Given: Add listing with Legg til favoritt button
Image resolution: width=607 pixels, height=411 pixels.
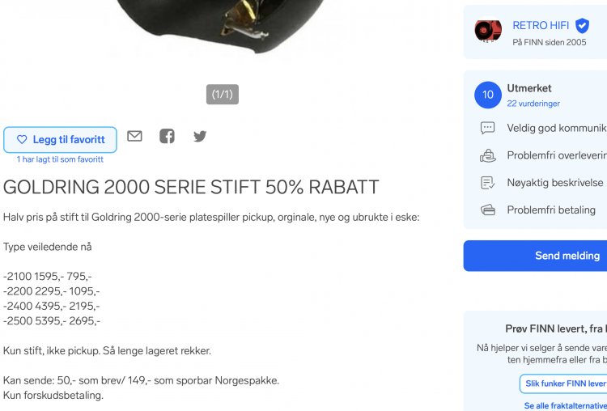Looking at the screenshot, I should click(60, 140).
